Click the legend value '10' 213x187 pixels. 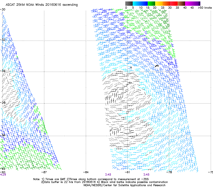[x=141, y=8]
